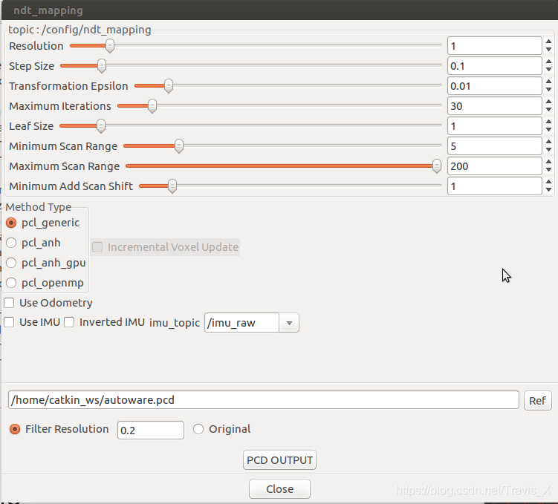Click the Minimum Scan Range slider handle
The image size is (558, 504).
click(x=179, y=146)
